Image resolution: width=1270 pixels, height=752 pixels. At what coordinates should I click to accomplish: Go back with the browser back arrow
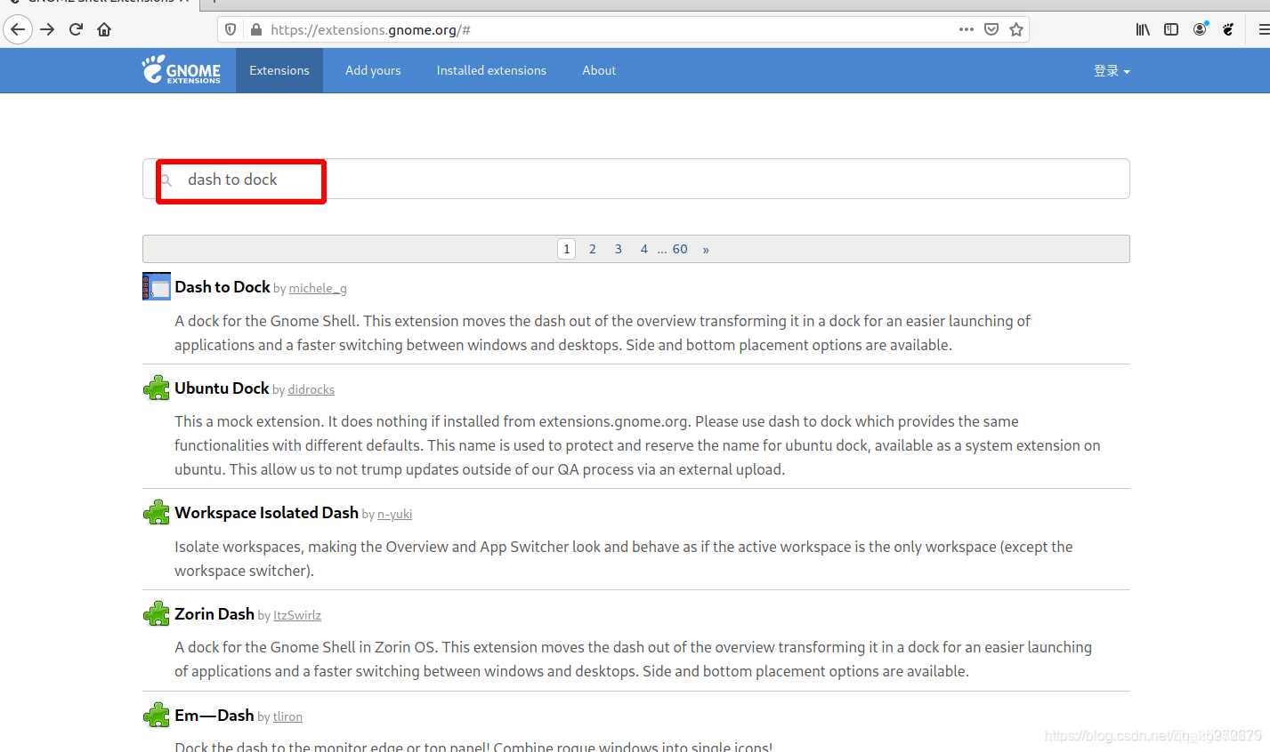[x=18, y=29]
